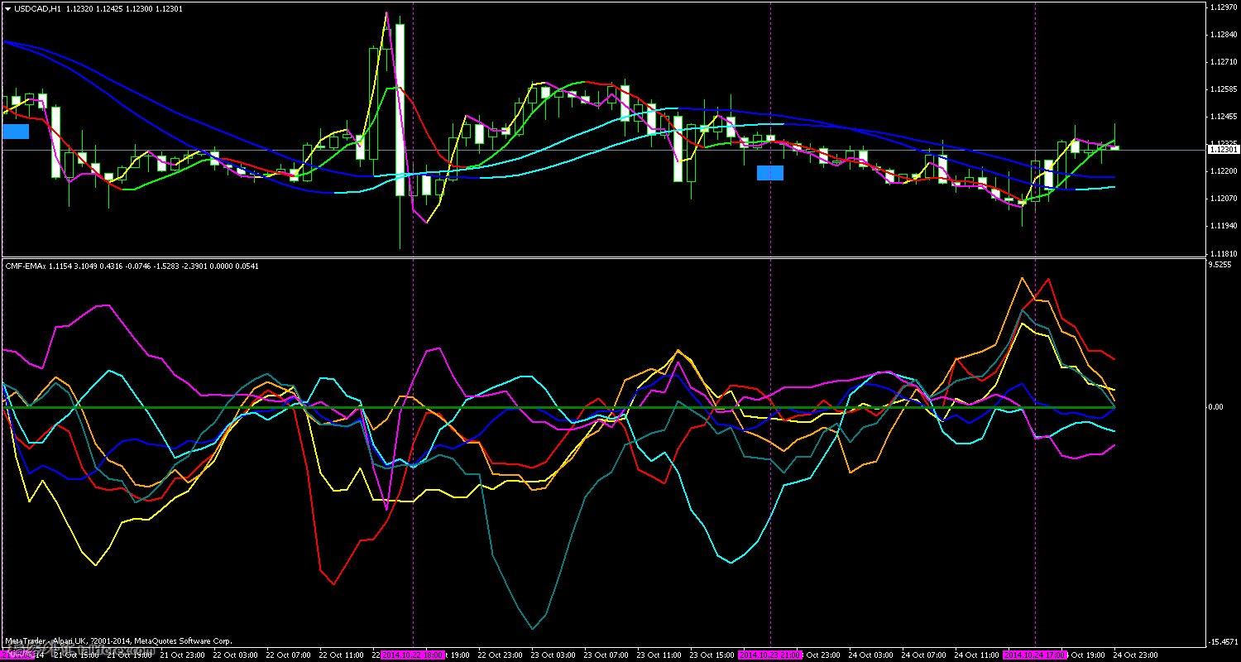Click the 22 Oct 03:00 time label

click(x=235, y=655)
